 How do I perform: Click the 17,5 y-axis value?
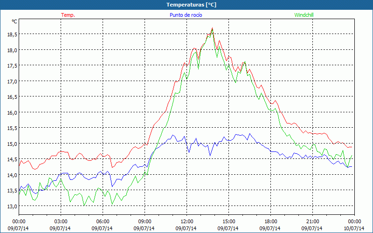(12, 66)
